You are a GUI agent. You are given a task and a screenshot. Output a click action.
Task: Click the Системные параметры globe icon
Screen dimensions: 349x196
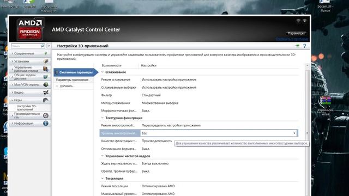[x=57, y=72]
